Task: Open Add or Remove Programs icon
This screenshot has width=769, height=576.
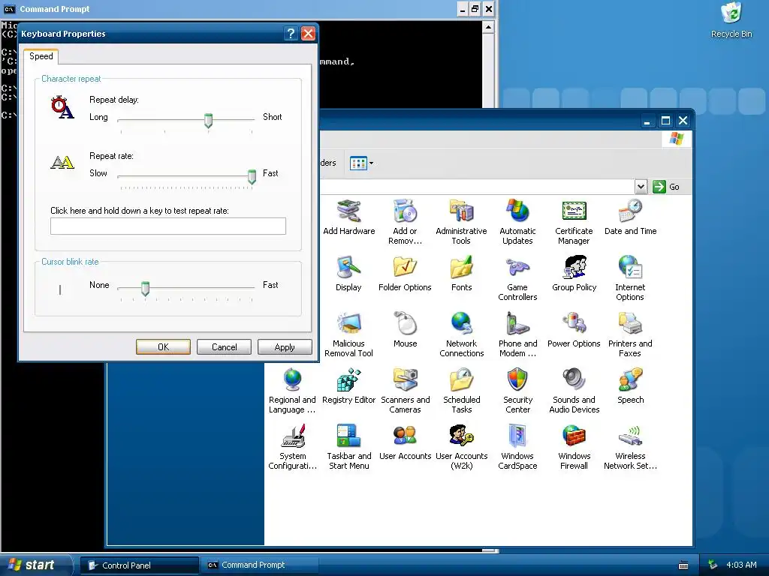Action: tap(405, 211)
